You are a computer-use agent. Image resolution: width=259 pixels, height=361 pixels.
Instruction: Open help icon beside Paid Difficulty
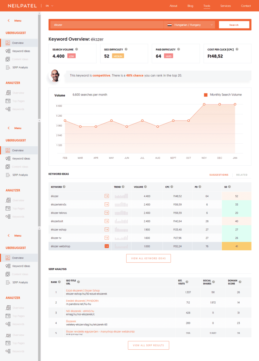click(x=178, y=49)
